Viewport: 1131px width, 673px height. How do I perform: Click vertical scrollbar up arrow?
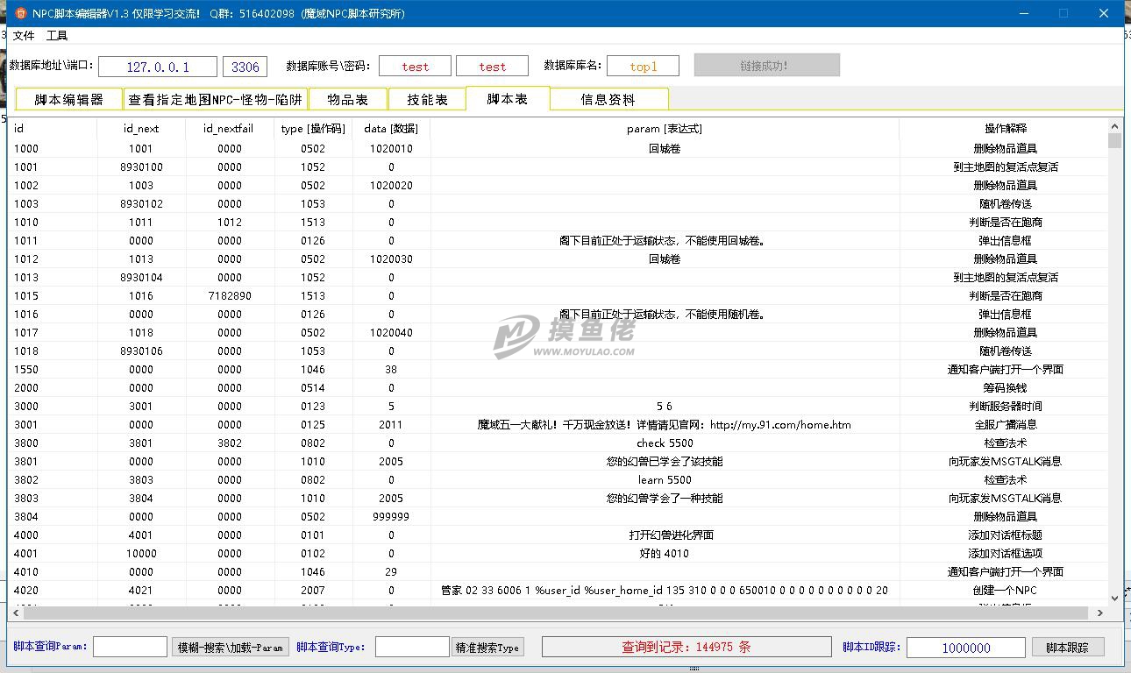[x=1115, y=127]
